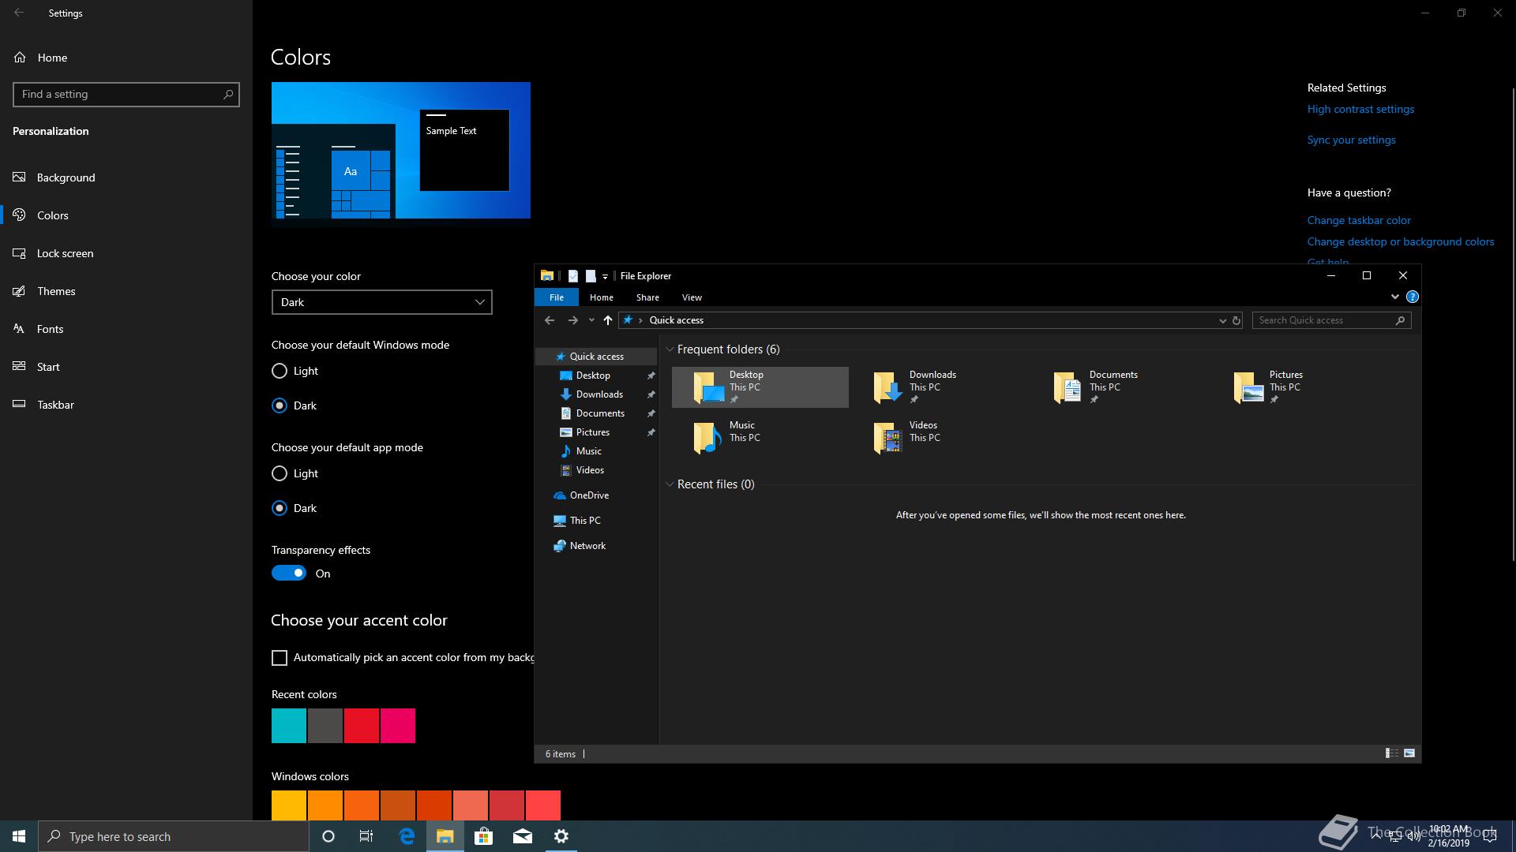
Task: Expand the File Explorer ribbon chevron
Action: tap(1394, 297)
